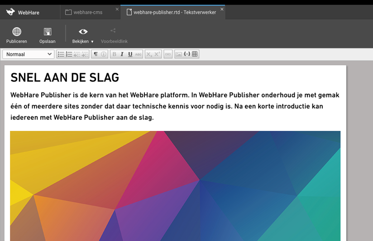Close the webhare-cms tab
This screenshot has height=241, width=373.
(117, 9)
